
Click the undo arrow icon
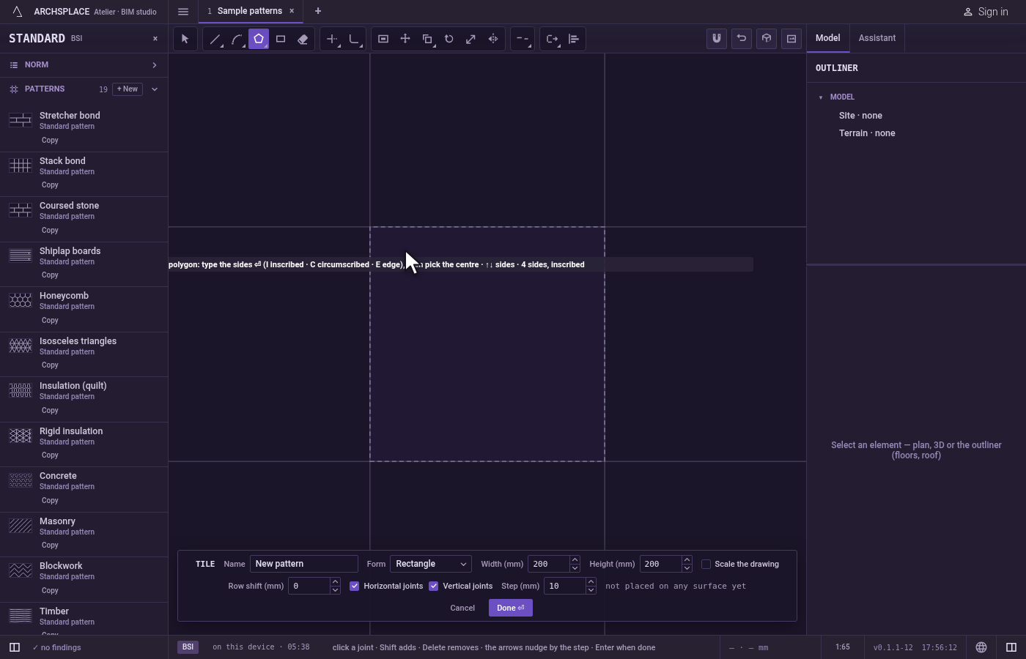[x=742, y=39]
